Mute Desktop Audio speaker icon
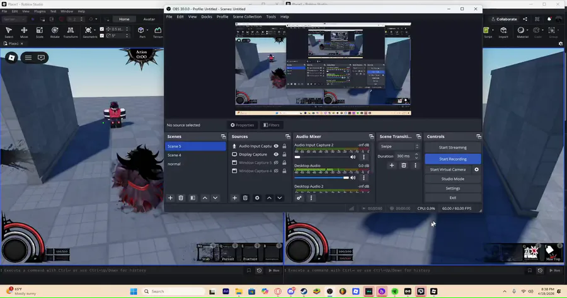 [353, 178]
